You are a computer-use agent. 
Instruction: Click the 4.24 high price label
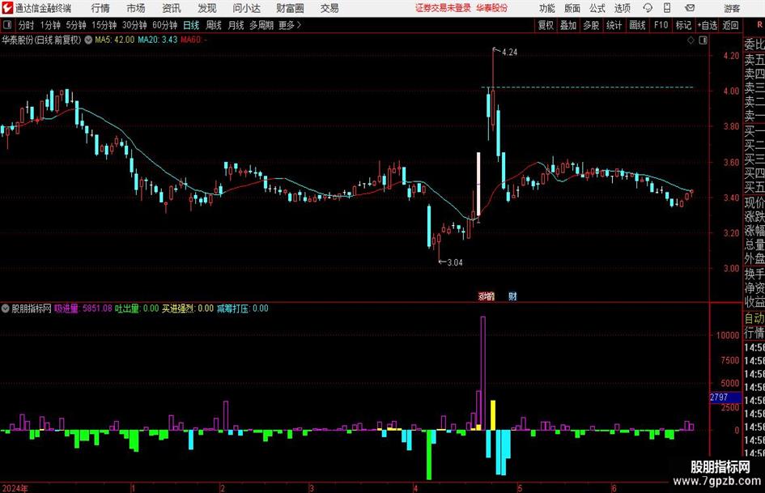509,53
